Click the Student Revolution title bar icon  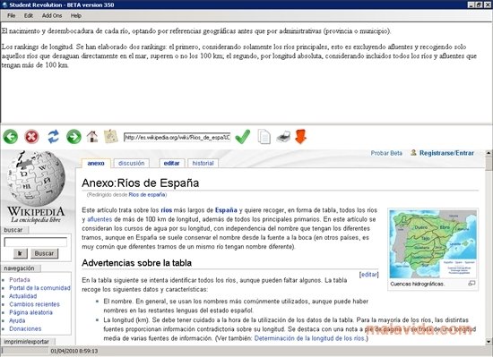(4, 4)
